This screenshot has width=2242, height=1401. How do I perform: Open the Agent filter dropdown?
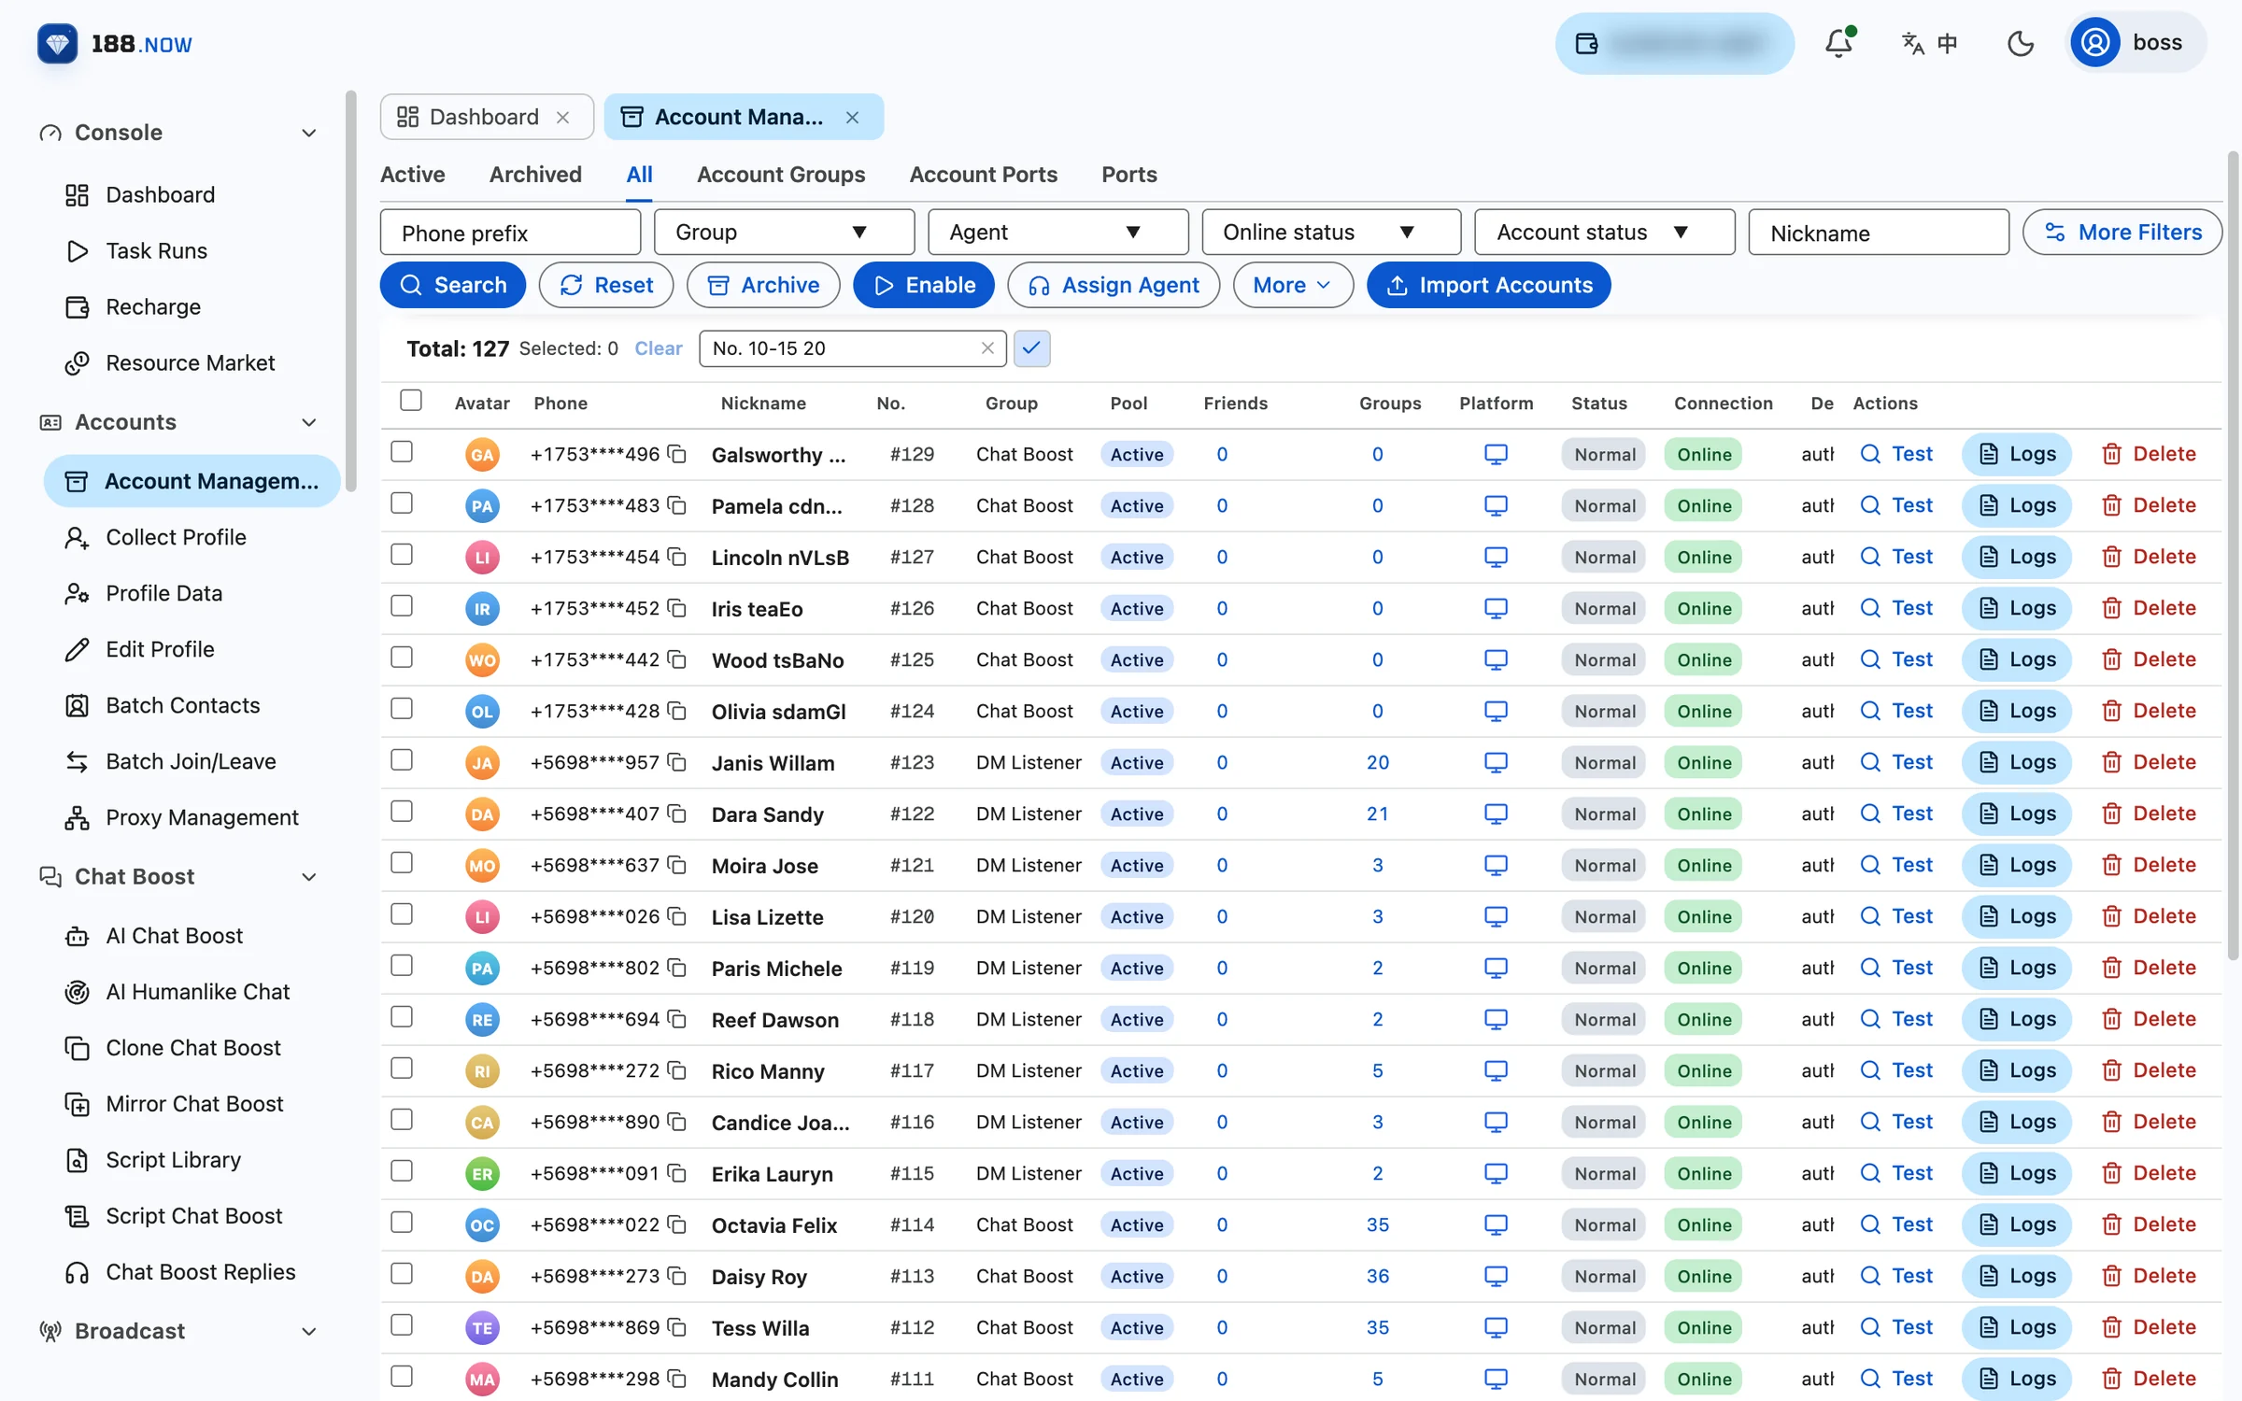[x=1057, y=233]
